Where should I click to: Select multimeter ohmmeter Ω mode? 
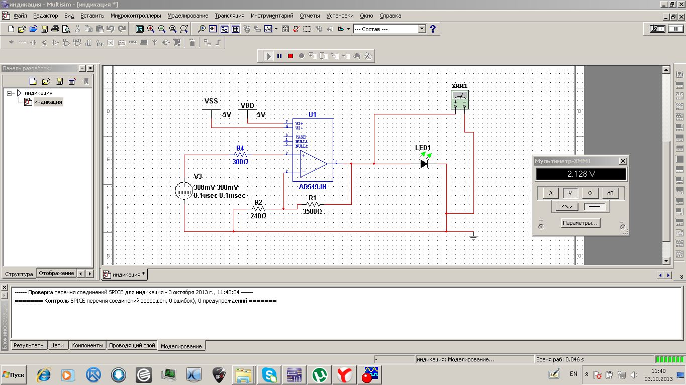point(590,193)
